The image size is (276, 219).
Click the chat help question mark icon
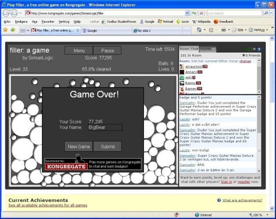tap(259, 49)
